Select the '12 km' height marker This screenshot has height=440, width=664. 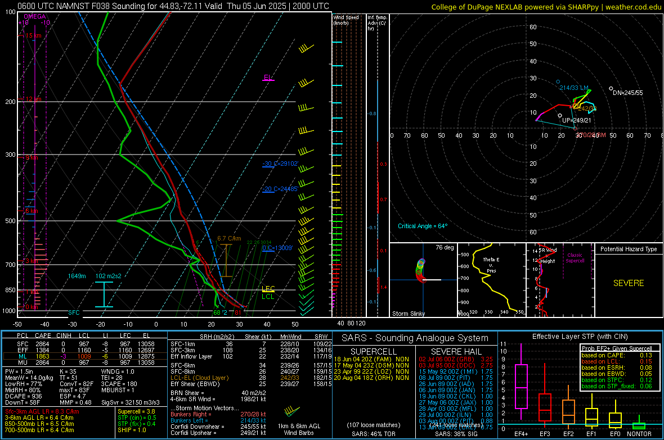click(33, 99)
